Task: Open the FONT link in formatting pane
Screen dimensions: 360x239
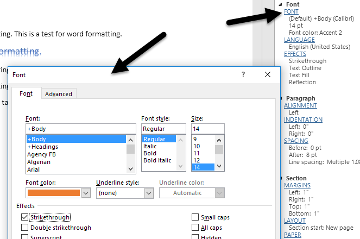Action: coord(291,11)
